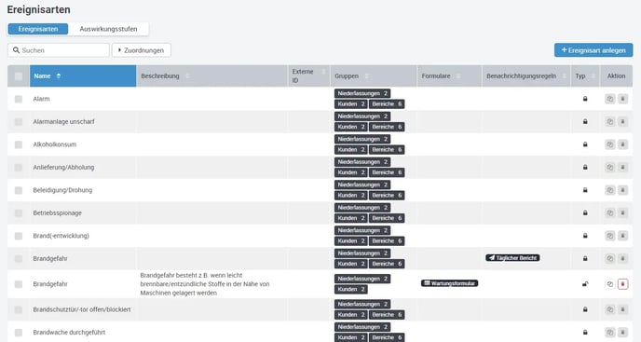The width and height of the screenshot is (641, 342).
Task: Tick Anlieferung/Abholung checkbox
Action: (x=19, y=168)
